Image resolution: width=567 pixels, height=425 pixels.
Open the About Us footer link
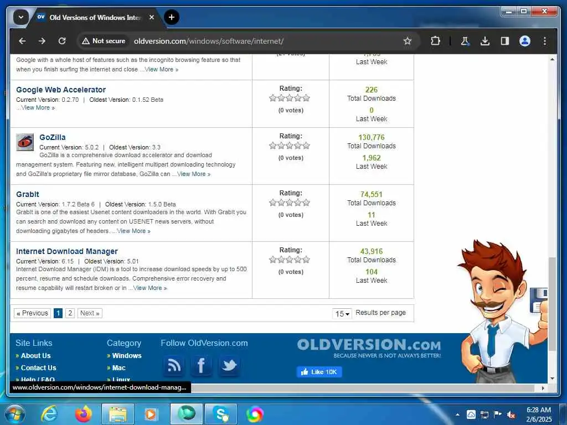point(35,356)
